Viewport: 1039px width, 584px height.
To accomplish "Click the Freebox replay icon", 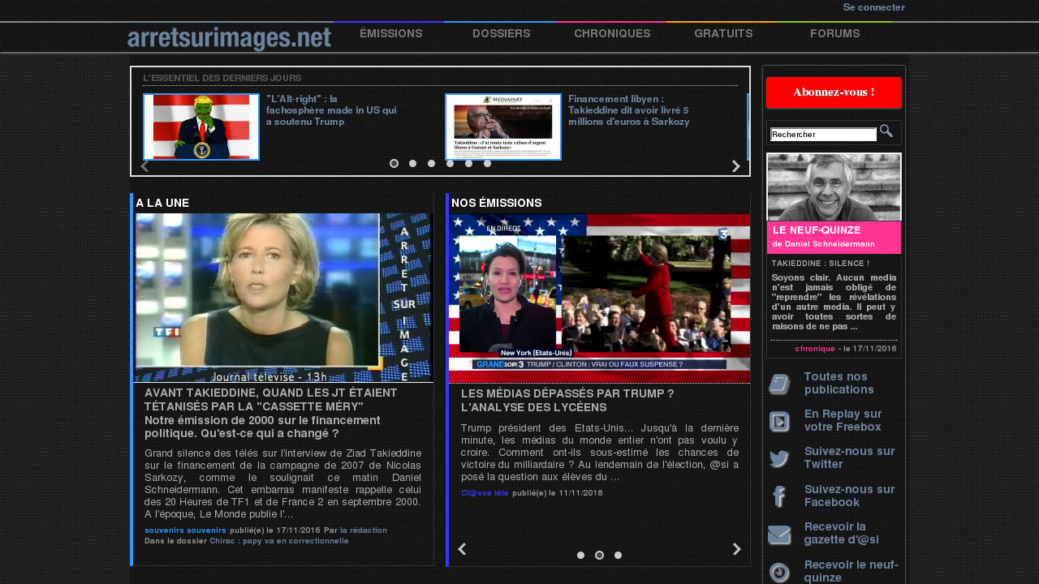I will point(779,422).
